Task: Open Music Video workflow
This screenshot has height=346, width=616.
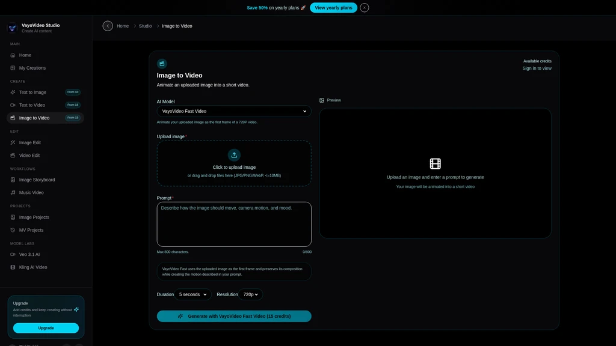Action: coord(45,193)
